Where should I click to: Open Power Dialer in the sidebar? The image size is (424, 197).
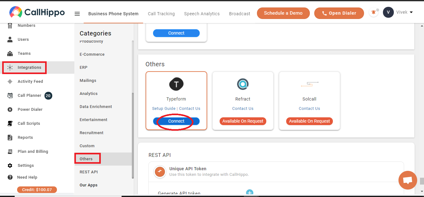tap(30, 110)
